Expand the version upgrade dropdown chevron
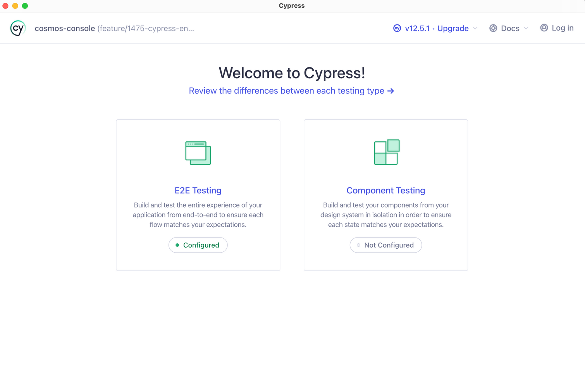Image resolution: width=585 pixels, height=382 pixels. pyautogui.click(x=475, y=28)
